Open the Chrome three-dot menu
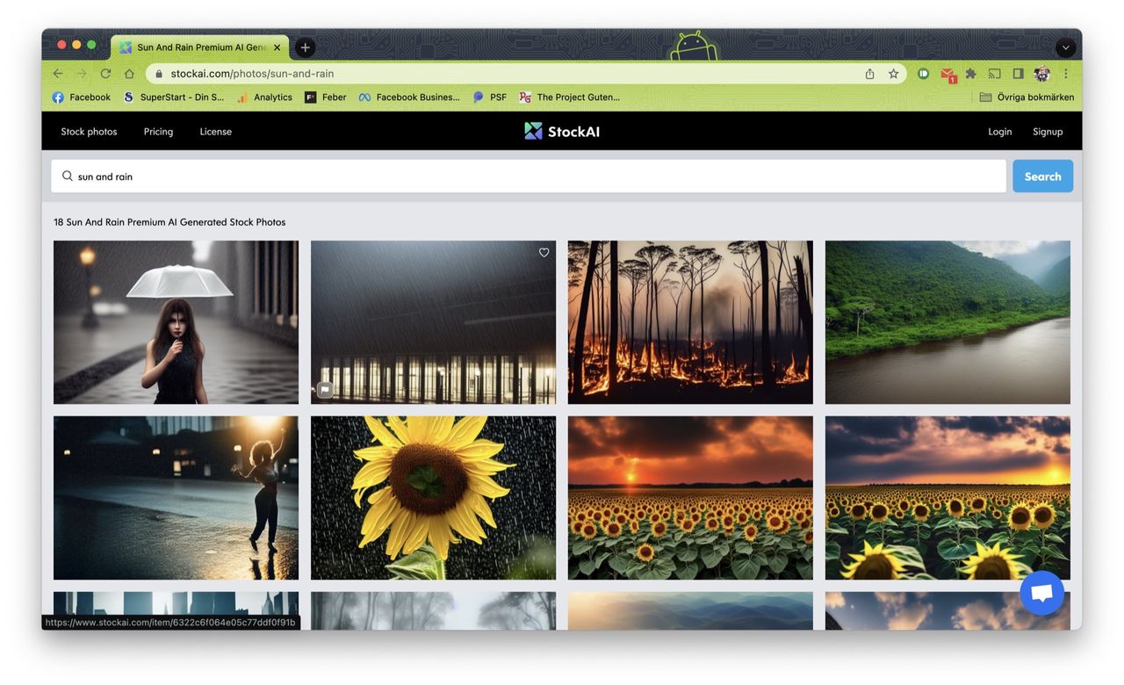The width and height of the screenshot is (1124, 685). 1066,74
